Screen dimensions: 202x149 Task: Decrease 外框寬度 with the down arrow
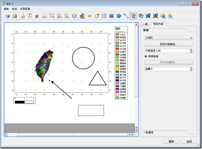click(x=191, y=52)
